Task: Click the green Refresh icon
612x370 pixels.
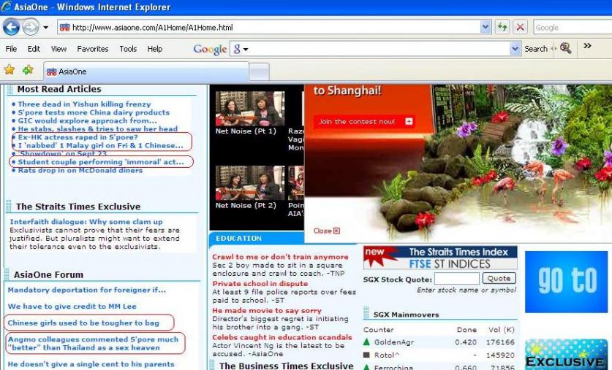Action: click(502, 27)
